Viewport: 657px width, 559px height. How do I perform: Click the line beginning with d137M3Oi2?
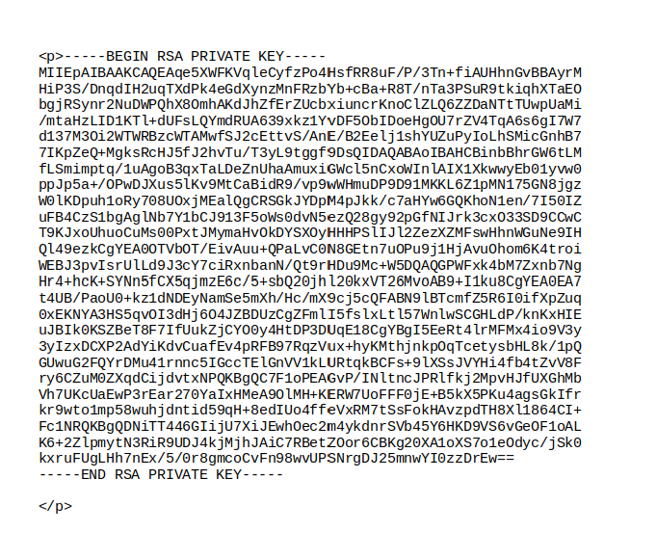(x=310, y=137)
